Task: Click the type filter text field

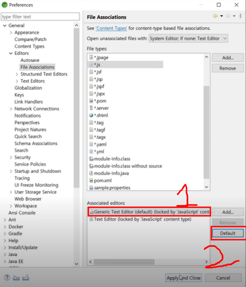Action: click(x=40, y=17)
